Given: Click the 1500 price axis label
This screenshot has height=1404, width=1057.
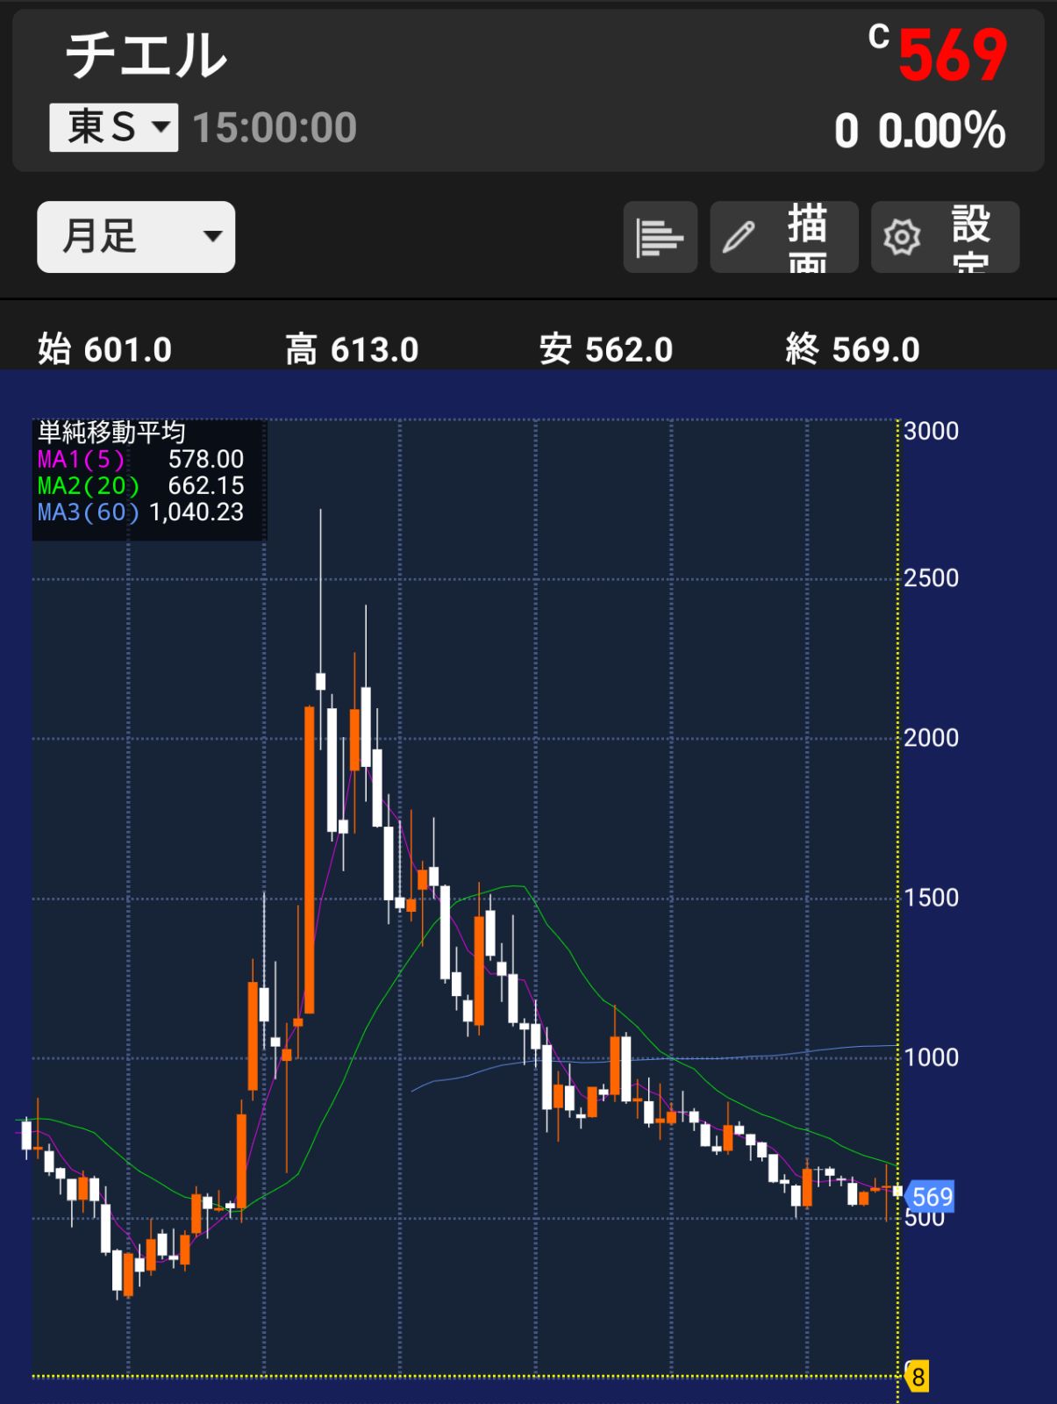Looking at the screenshot, I should (x=932, y=898).
